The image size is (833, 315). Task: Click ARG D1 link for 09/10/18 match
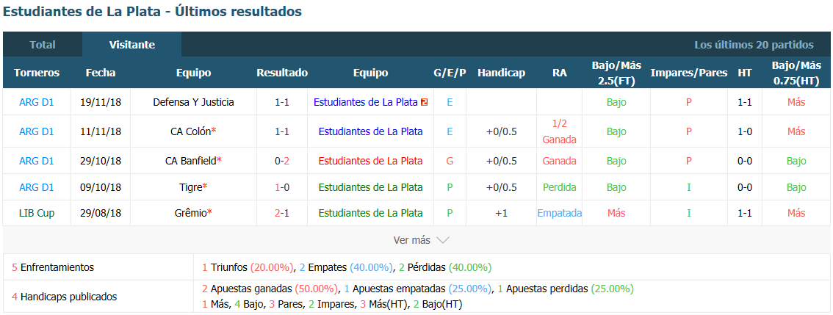36,187
